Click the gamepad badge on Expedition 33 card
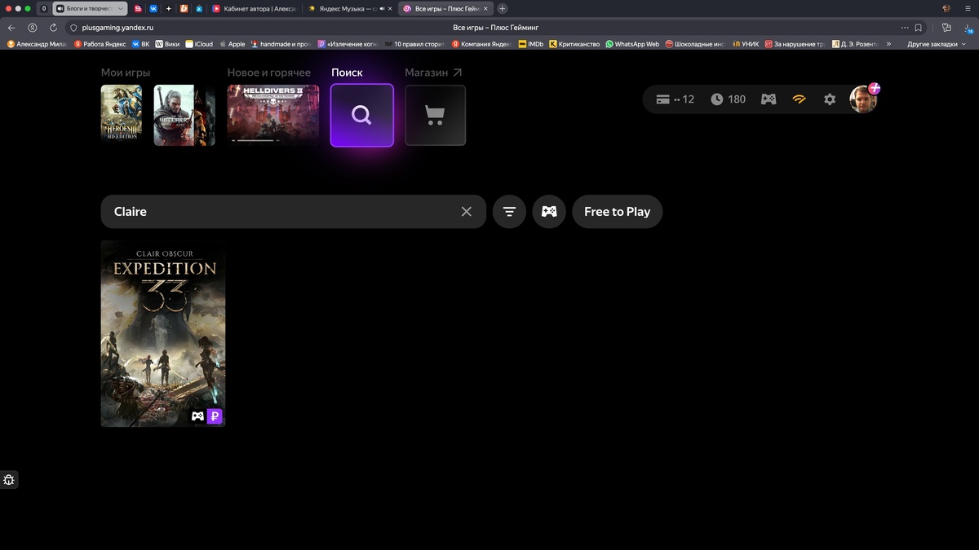The width and height of the screenshot is (979, 550). pos(197,416)
